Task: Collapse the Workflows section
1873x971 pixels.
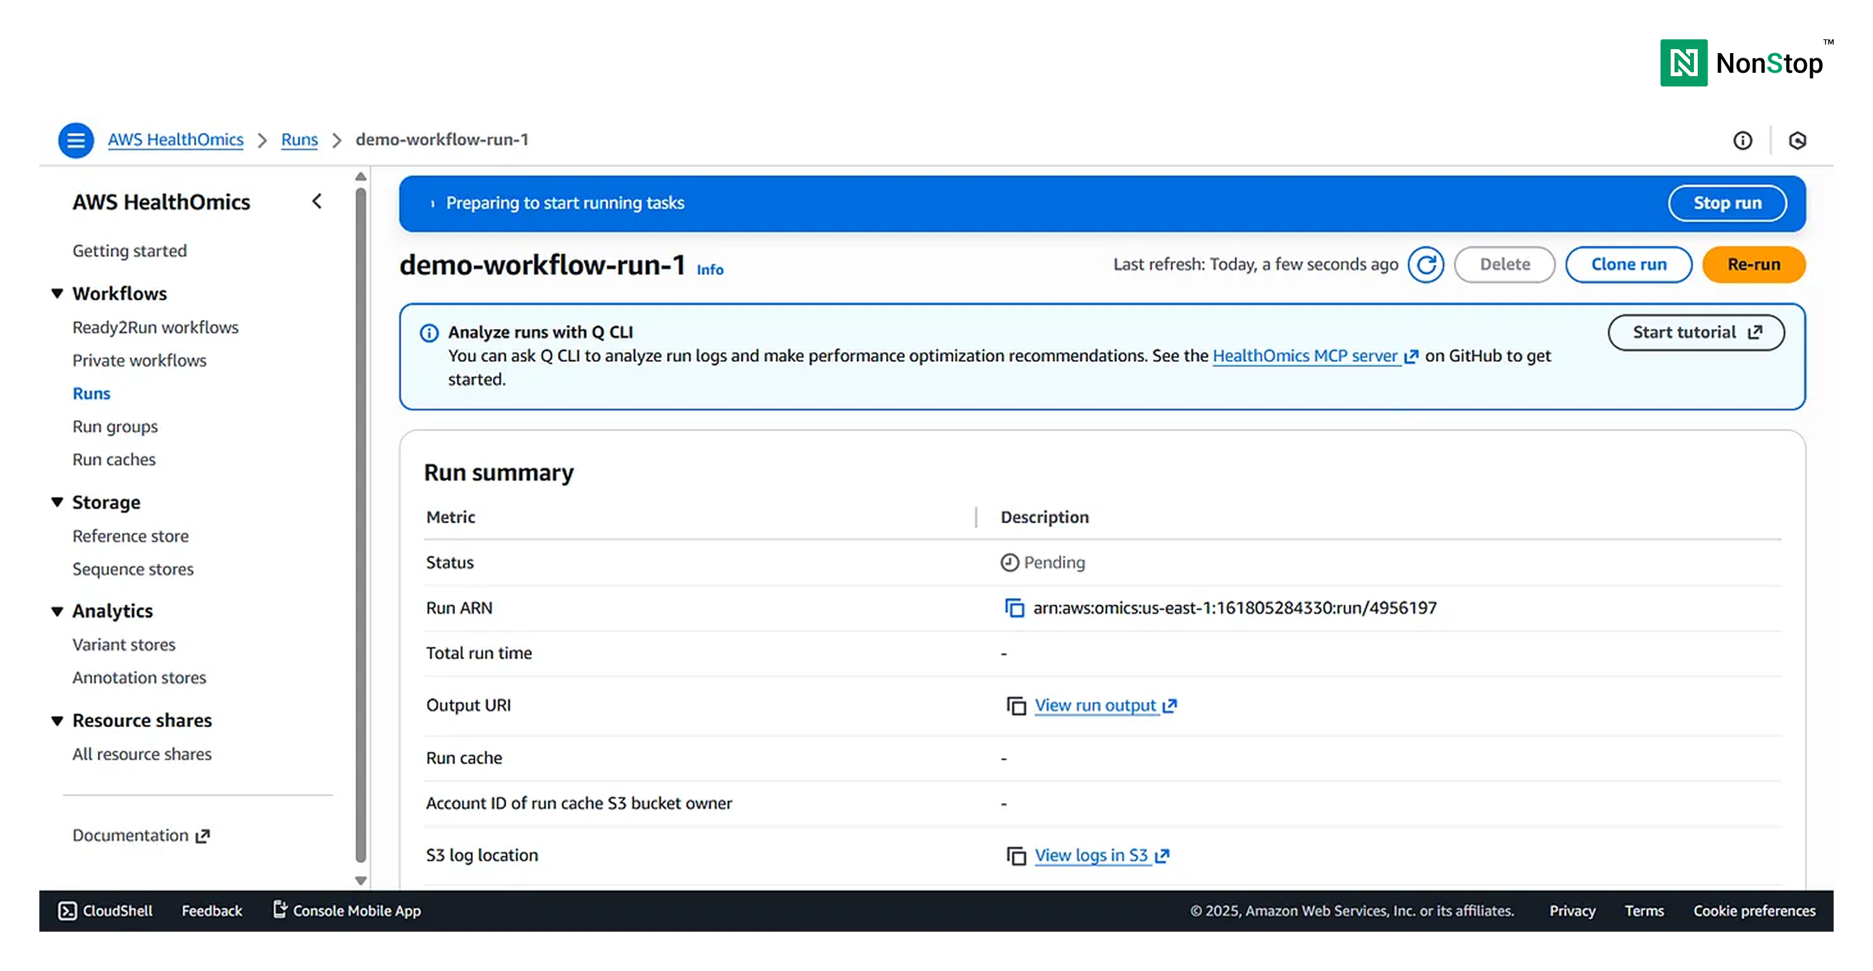Action: pyautogui.click(x=58, y=294)
